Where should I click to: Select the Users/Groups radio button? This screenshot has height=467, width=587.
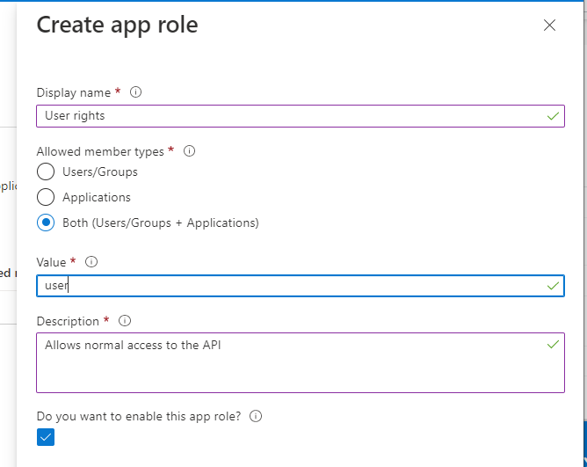[x=46, y=172]
